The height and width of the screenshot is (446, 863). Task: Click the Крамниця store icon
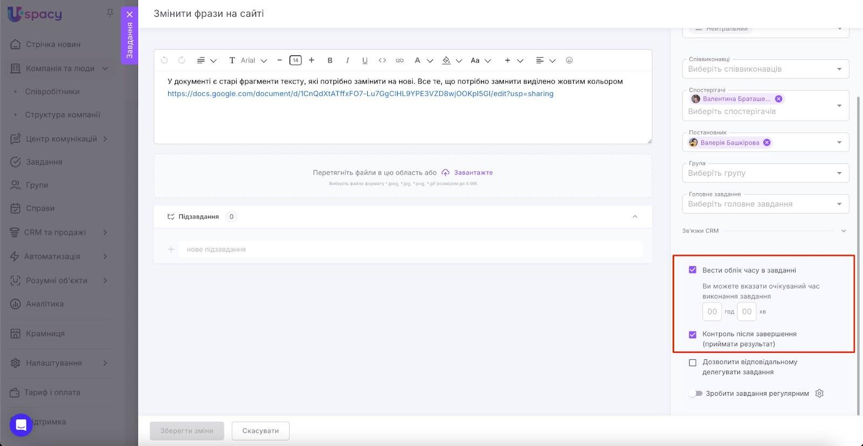tap(16, 333)
